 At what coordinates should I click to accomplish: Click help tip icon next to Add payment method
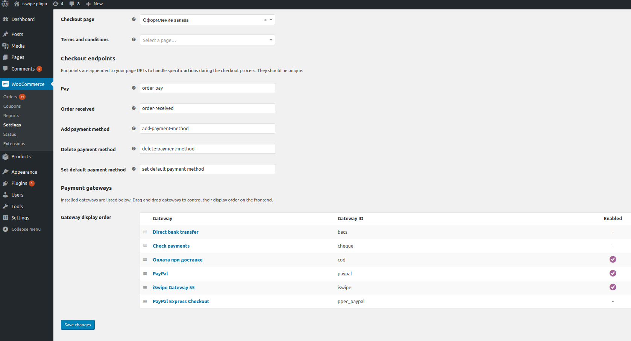tap(133, 128)
